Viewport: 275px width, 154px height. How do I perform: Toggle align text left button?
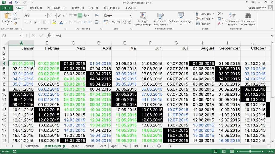coord(71,22)
